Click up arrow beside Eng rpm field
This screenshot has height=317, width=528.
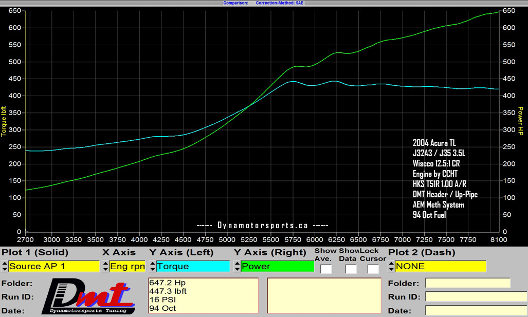105,264
